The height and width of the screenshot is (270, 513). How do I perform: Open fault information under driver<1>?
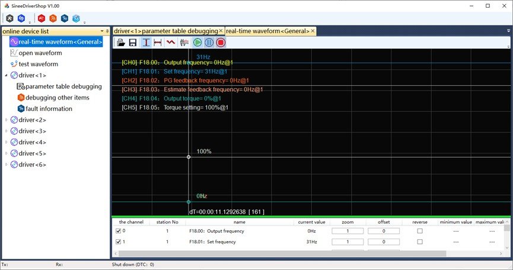tap(49, 109)
